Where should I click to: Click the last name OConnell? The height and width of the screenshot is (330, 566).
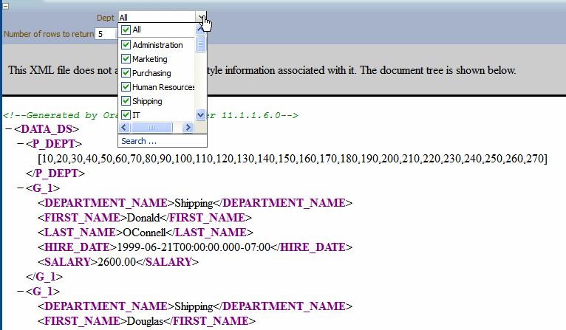point(144,233)
